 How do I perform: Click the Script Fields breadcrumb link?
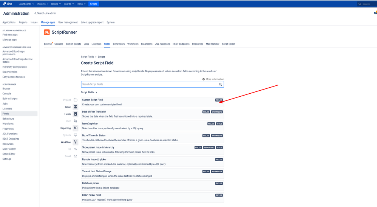88,57
